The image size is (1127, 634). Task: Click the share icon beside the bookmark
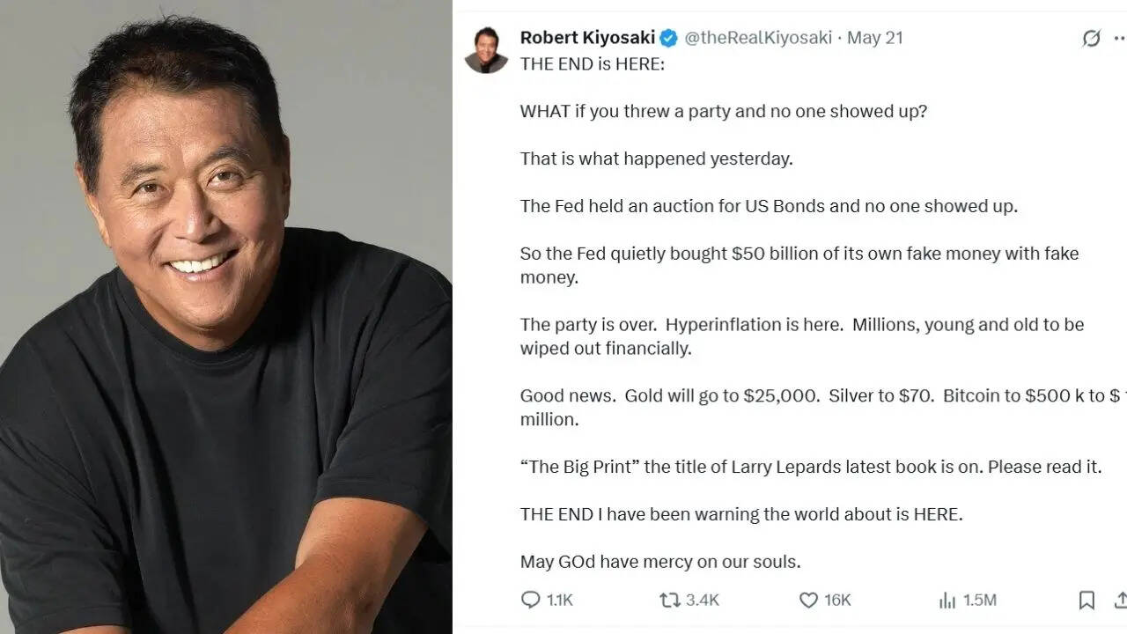coord(1121,600)
